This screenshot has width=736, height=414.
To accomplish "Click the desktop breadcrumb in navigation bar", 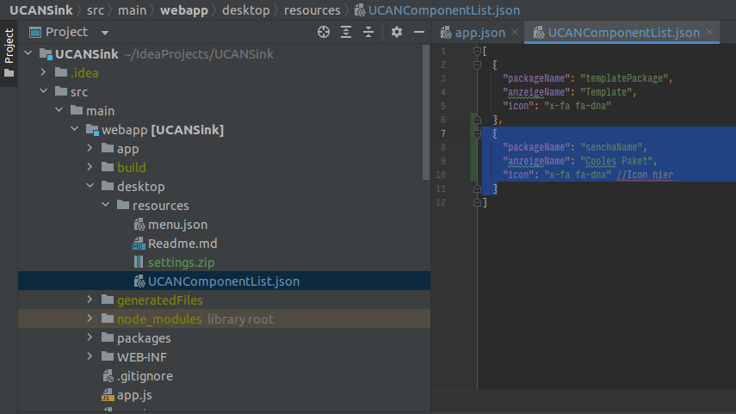I will (246, 9).
